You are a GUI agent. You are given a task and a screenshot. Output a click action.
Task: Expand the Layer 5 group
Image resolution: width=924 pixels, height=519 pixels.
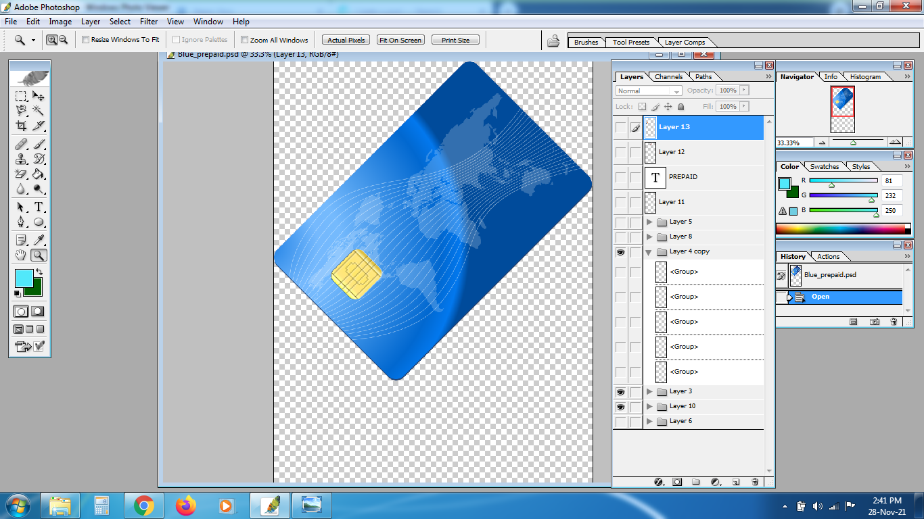tap(650, 222)
